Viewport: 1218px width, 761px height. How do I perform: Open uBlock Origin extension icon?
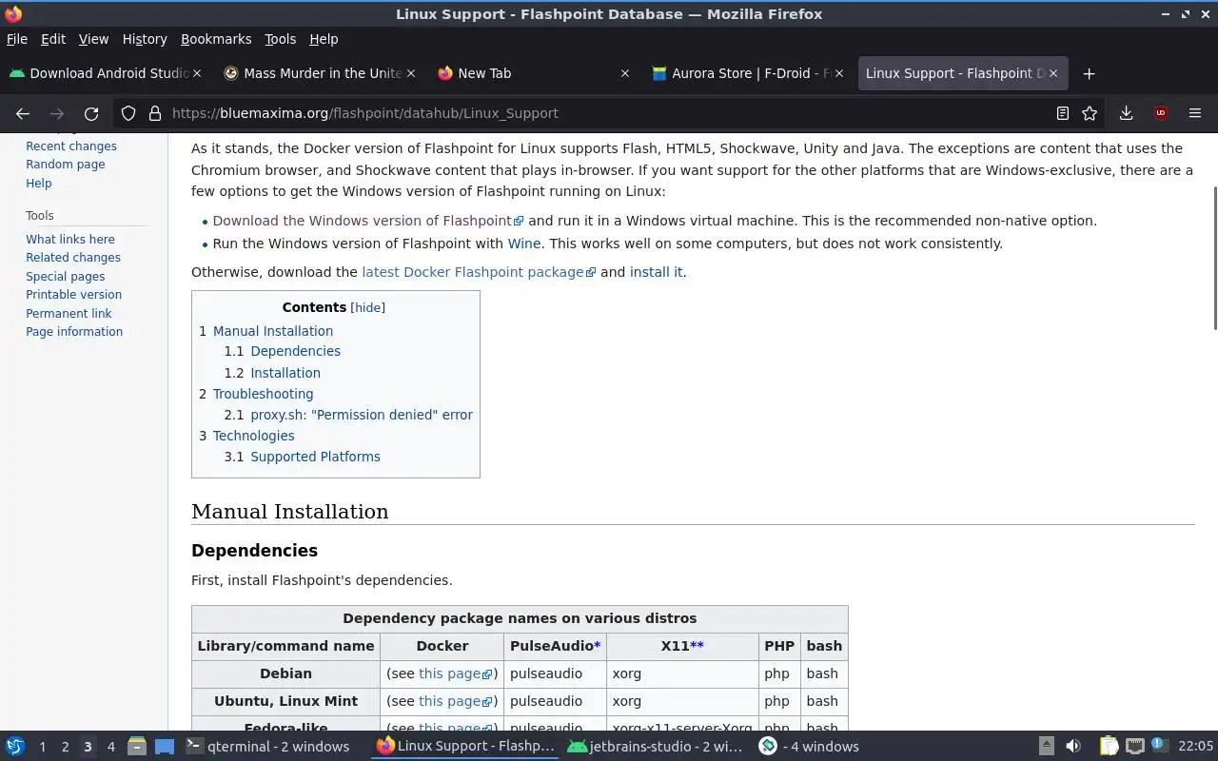click(1160, 113)
